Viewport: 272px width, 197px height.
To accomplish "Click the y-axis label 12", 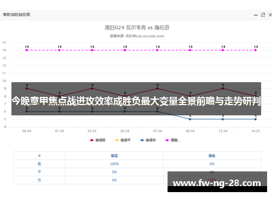I will 4,65.
